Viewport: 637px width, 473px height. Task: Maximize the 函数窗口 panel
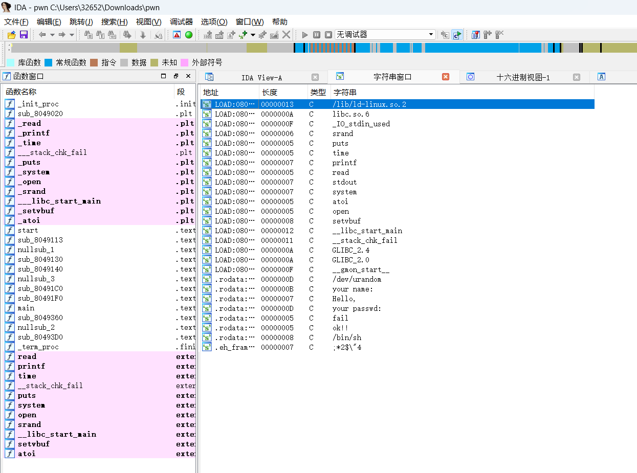click(164, 76)
